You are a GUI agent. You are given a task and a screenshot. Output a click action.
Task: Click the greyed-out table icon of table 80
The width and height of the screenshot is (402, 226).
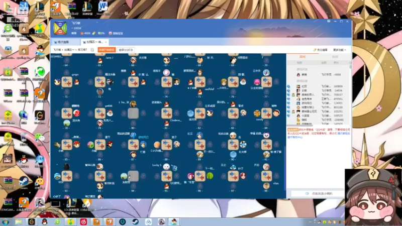click(133, 114)
